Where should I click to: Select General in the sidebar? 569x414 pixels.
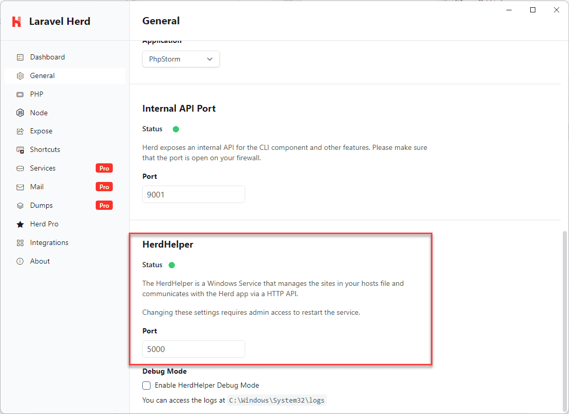pyautogui.click(x=65, y=76)
